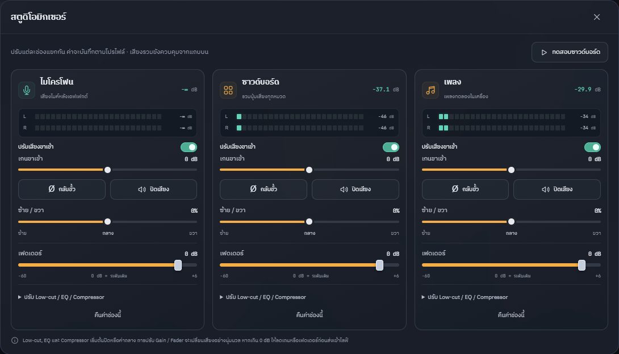Image resolution: width=619 pixels, height=354 pixels.
Task: Reset the ซาวด์บอร์ด channel with คืนค่าช่องนี้
Action: click(309, 315)
